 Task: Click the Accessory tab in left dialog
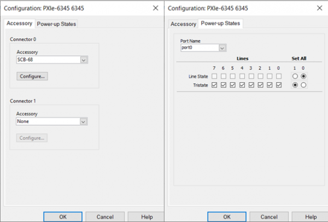click(20, 24)
